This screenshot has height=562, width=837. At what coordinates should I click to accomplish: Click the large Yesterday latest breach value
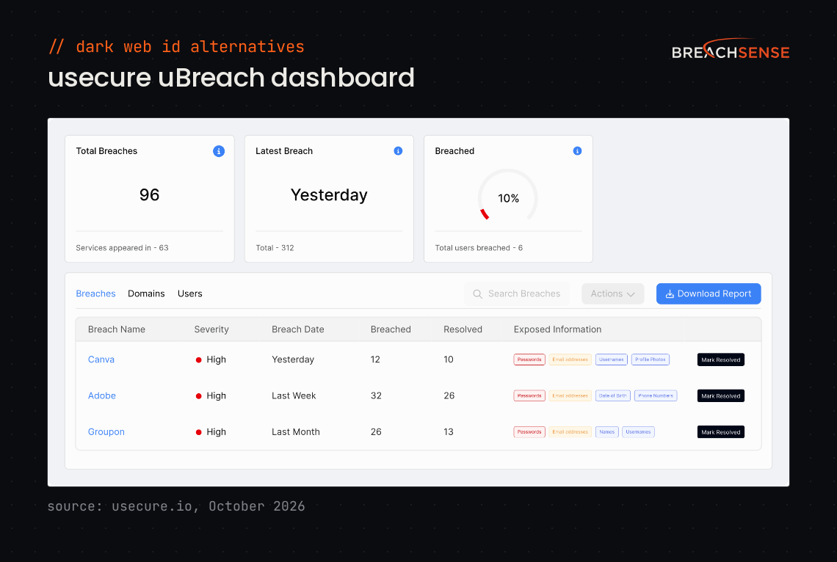coord(329,195)
